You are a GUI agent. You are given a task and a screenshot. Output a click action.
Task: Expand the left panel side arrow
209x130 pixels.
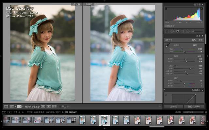tap(1, 56)
